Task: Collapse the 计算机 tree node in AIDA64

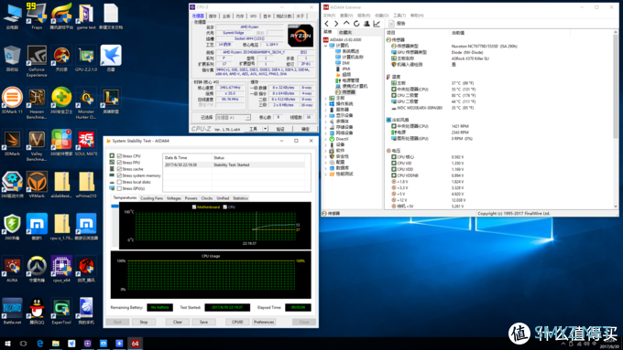Action: tap(326, 46)
